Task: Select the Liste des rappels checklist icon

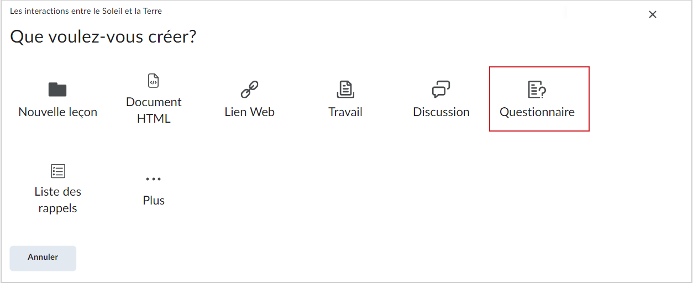Action: 58,171
